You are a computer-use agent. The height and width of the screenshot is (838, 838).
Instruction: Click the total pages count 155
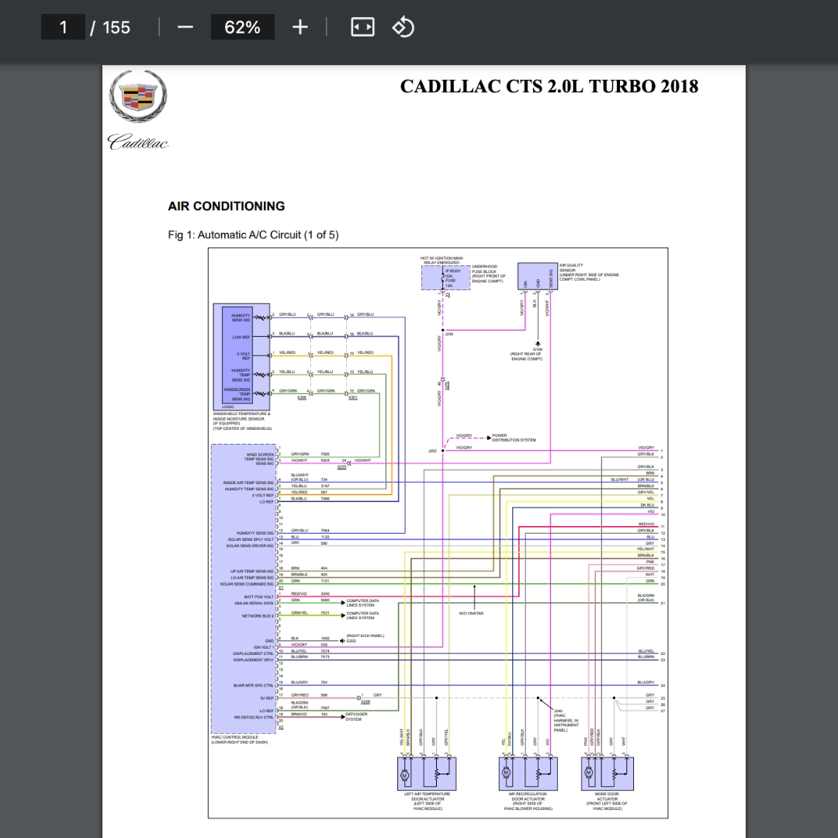point(116,27)
